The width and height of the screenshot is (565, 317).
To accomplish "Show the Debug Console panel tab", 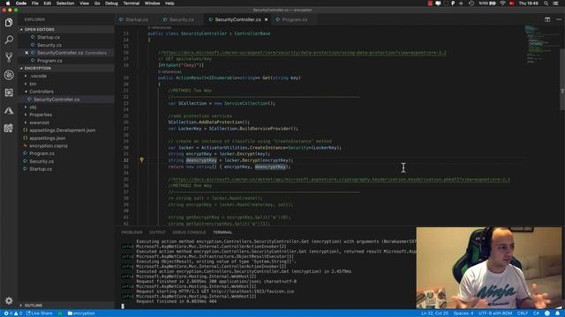I will point(189,232).
